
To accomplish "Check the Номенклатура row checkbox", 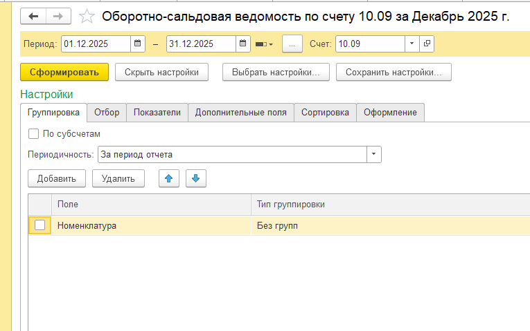I will 40,225.
